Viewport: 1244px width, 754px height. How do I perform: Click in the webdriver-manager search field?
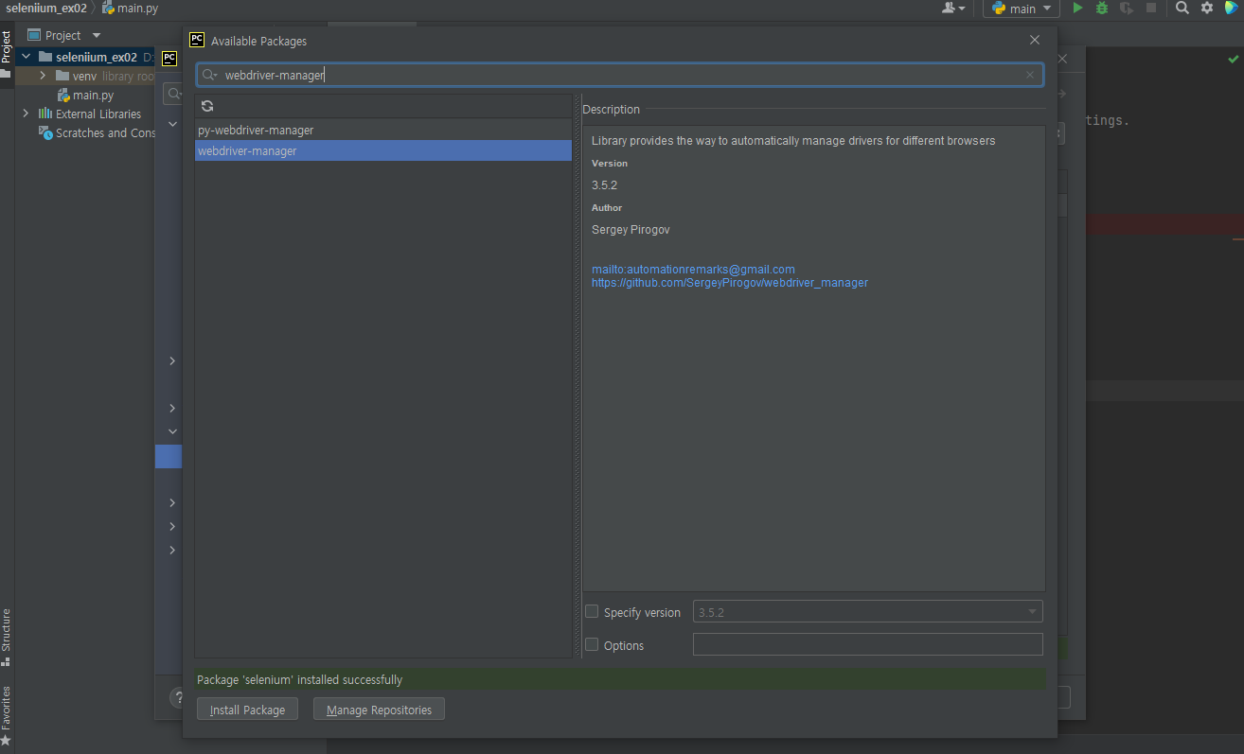point(620,75)
